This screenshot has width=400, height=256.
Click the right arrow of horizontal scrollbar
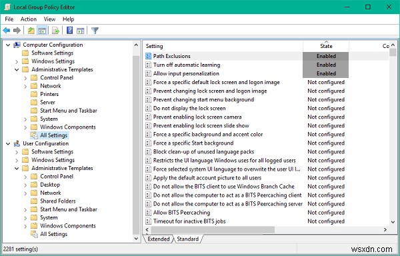[385, 230]
